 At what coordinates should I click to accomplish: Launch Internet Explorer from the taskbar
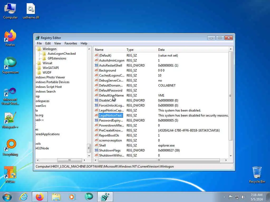pyautogui.click(x=23, y=197)
